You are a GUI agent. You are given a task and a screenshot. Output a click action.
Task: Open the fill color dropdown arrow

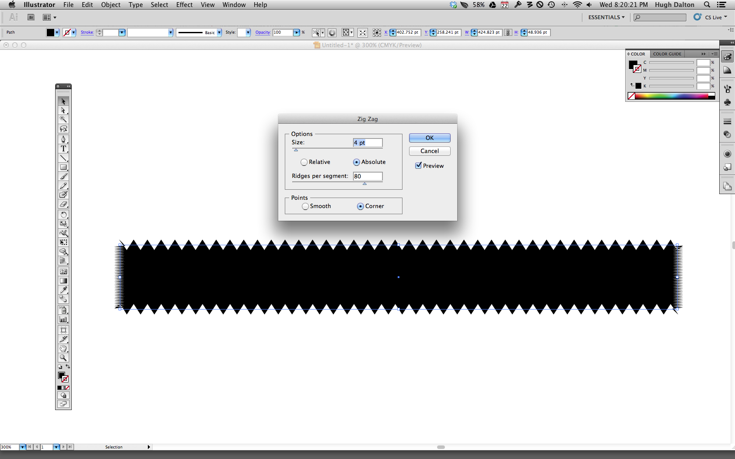tap(57, 32)
